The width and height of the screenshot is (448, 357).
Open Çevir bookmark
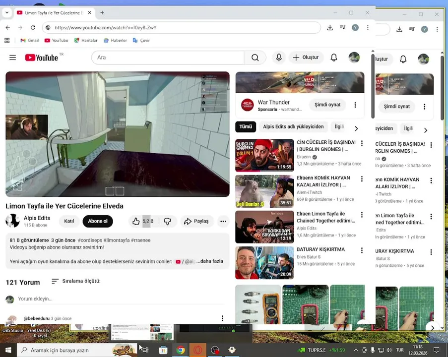[x=141, y=40]
